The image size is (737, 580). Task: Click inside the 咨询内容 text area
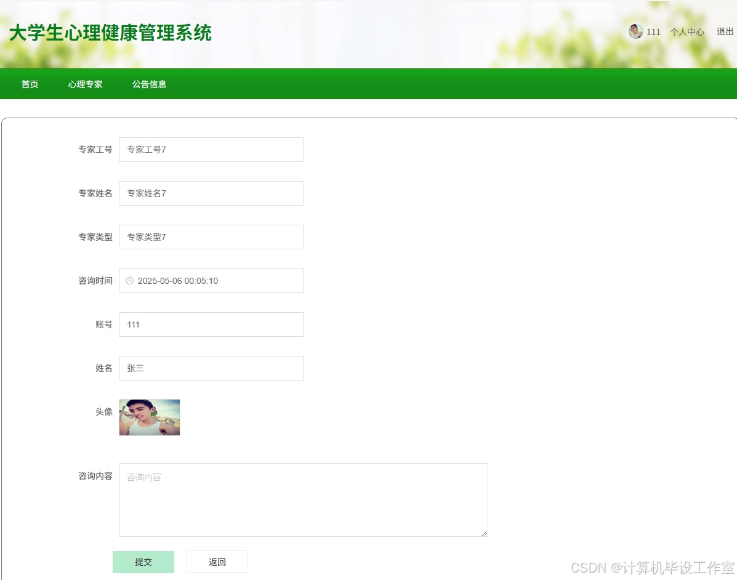click(302, 499)
